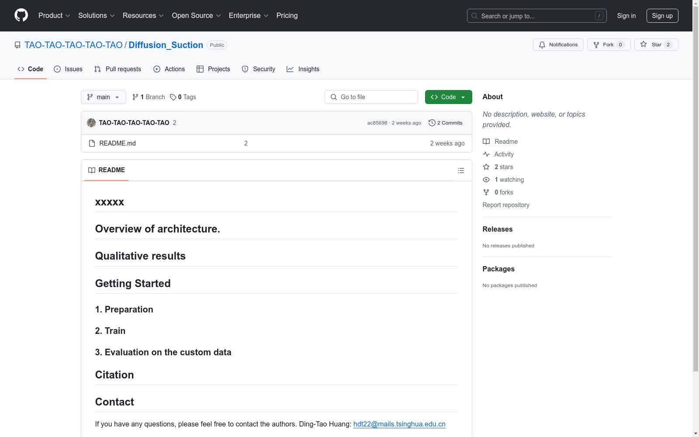Click the 'Getting Started' heading
The width and height of the screenshot is (699, 437).
[133, 283]
